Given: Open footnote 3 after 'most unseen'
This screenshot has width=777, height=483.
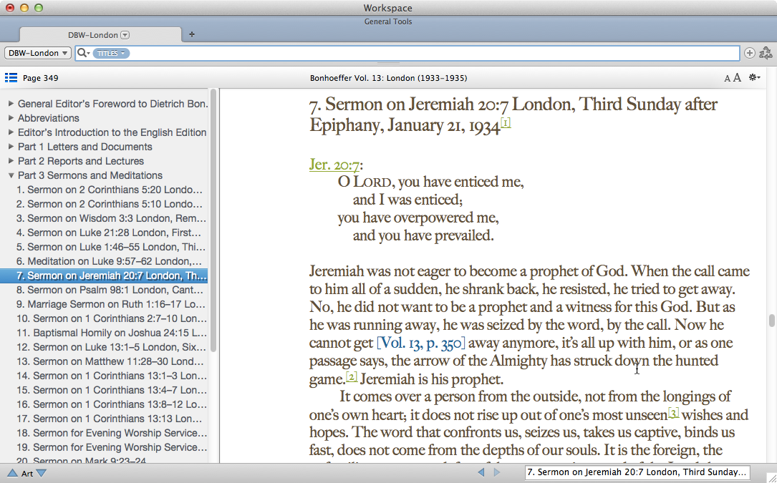Looking at the screenshot, I should tap(673, 412).
